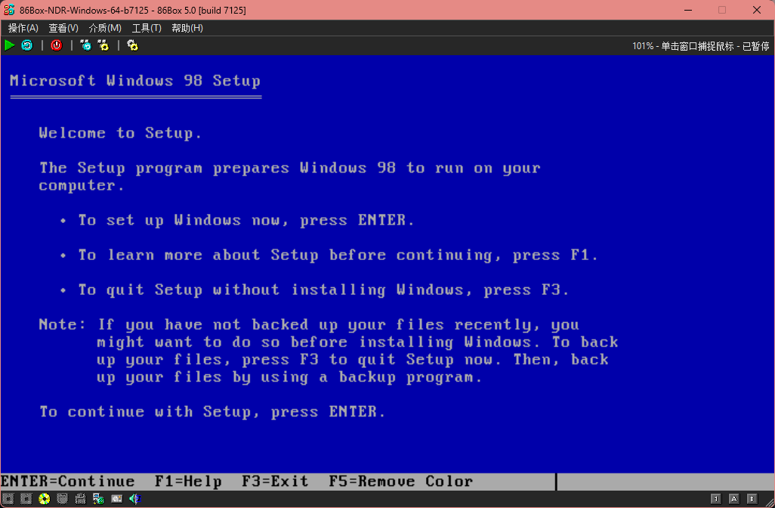This screenshot has height=508, width=775.
Task: Click the gray card icon beside speaker
Action: [116, 499]
